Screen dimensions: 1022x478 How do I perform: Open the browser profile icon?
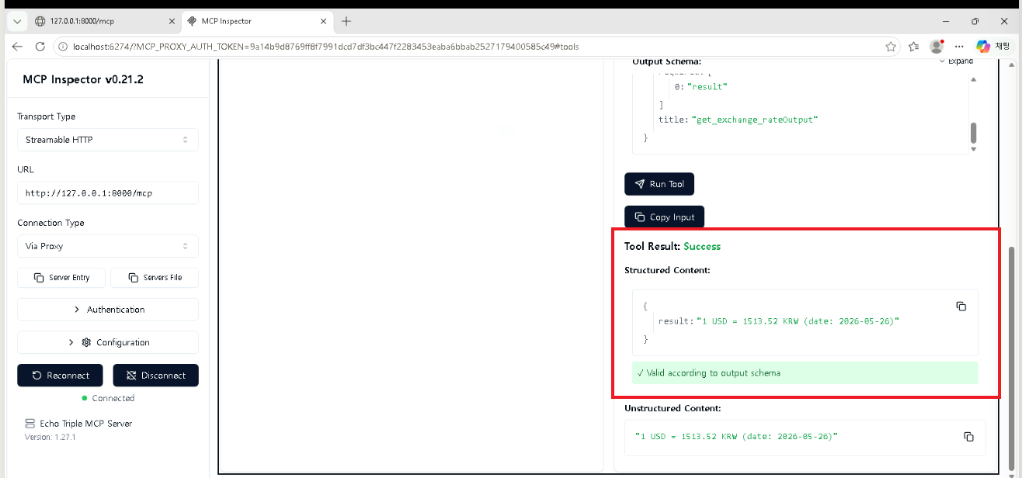tap(937, 47)
